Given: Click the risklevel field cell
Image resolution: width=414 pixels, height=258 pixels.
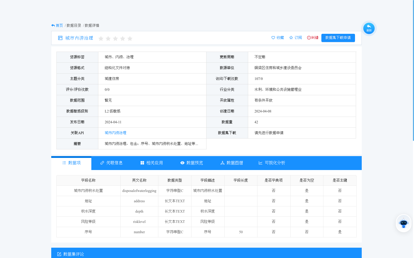Looking at the screenshot, I should (139, 222).
